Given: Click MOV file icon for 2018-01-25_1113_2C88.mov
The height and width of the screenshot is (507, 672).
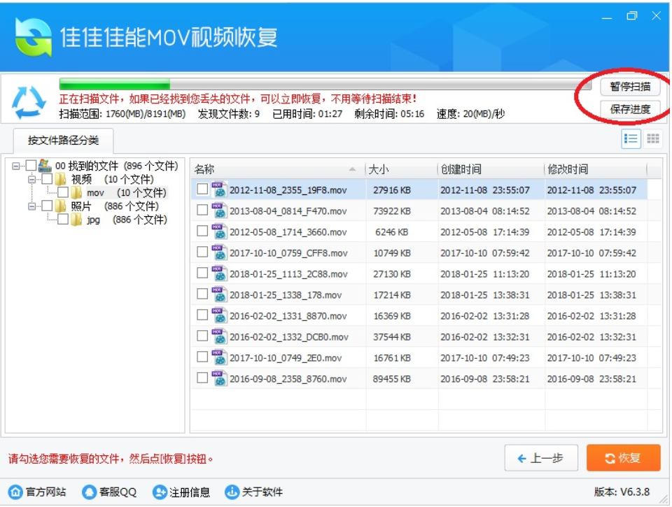Looking at the screenshot, I should click(219, 273).
